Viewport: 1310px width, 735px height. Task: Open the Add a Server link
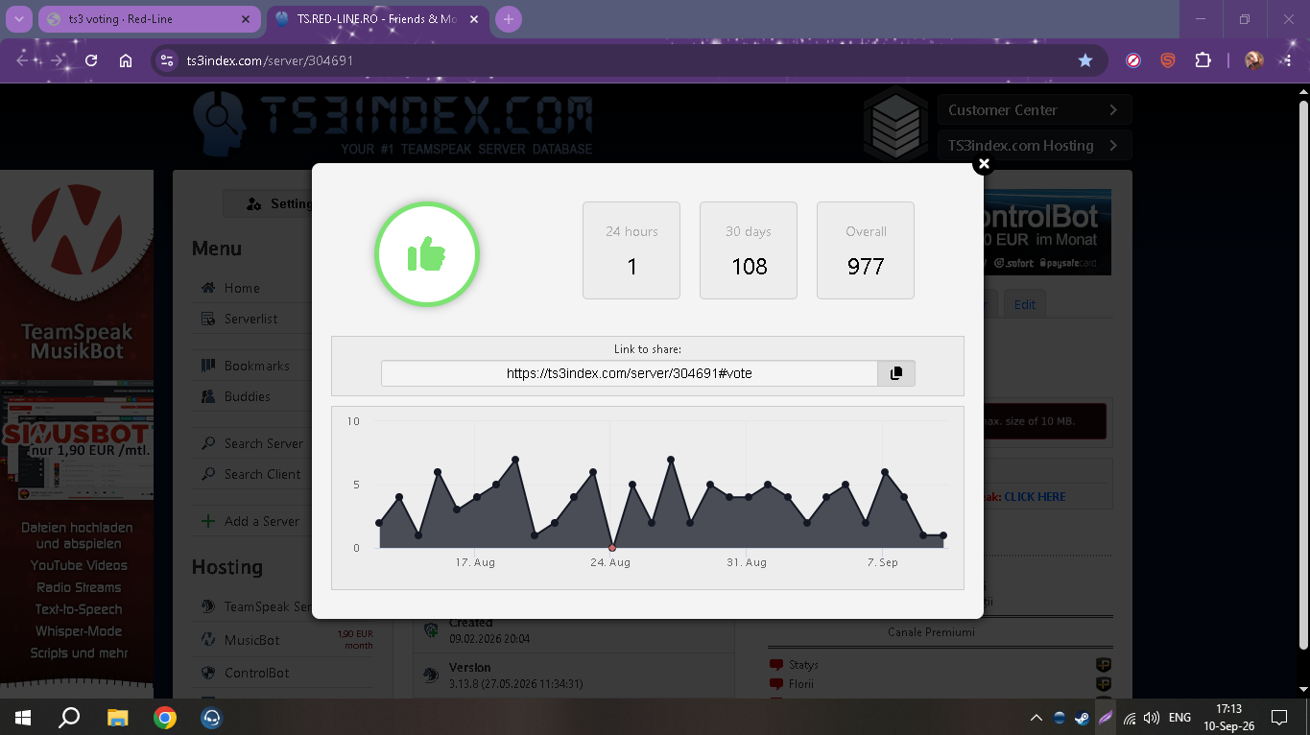[261, 521]
